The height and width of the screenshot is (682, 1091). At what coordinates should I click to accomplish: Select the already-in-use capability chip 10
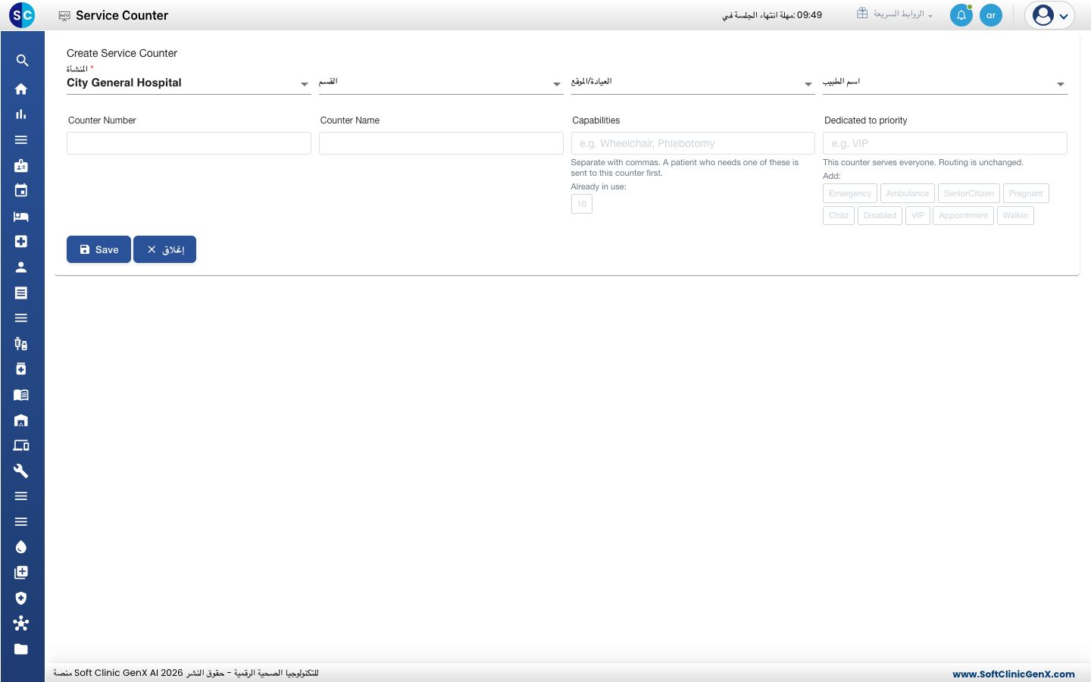pyautogui.click(x=582, y=204)
